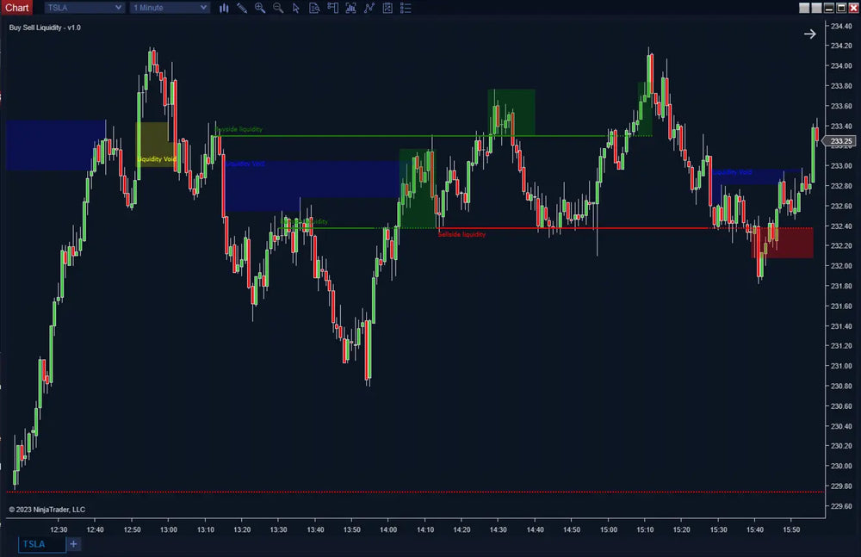The width and height of the screenshot is (861, 557).
Task: Click the Buy Sell Liquidity v1.0 label
Action: point(45,27)
